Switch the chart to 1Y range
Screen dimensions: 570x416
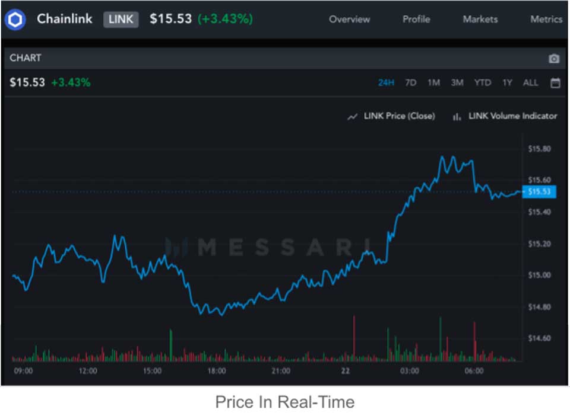tap(507, 83)
